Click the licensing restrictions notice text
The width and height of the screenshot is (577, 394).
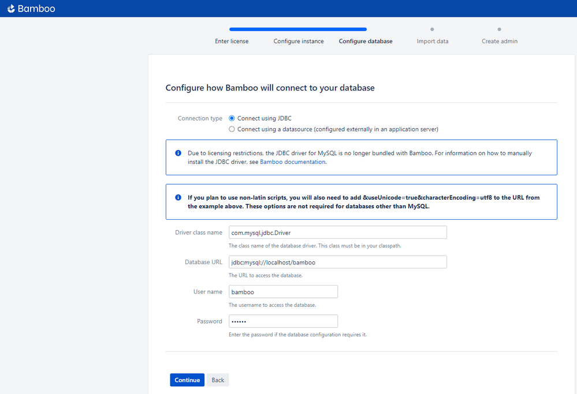coord(360,157)
